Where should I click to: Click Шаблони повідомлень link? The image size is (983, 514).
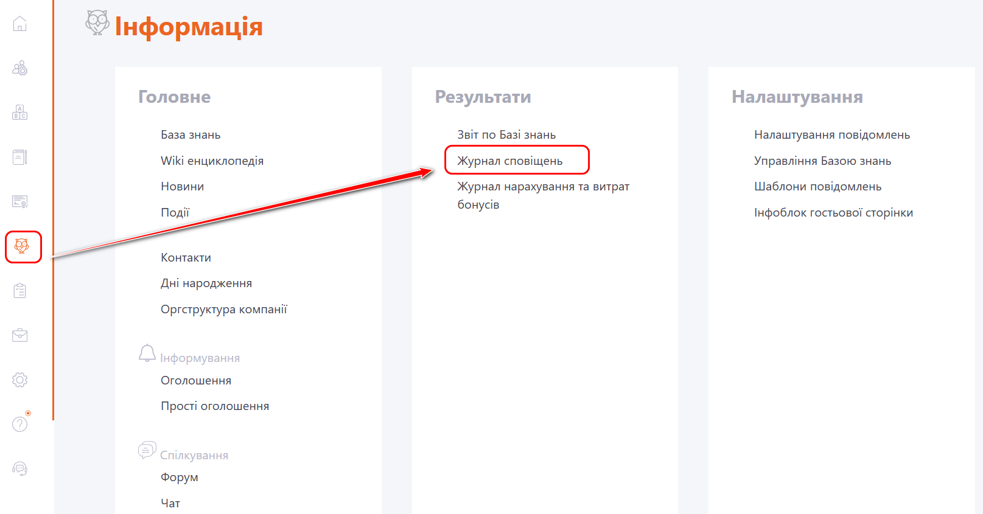pos(817,187)
